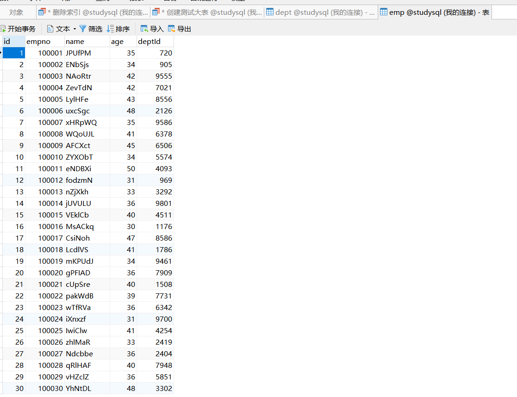The width and height of the screenshot is (517, 397).
Task: Select the name cell VEklCb
Action: coord(87,215)
